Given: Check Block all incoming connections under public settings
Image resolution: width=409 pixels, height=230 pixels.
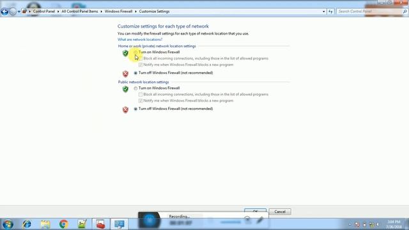Looking at the screenshot, I should pos(141,95).
